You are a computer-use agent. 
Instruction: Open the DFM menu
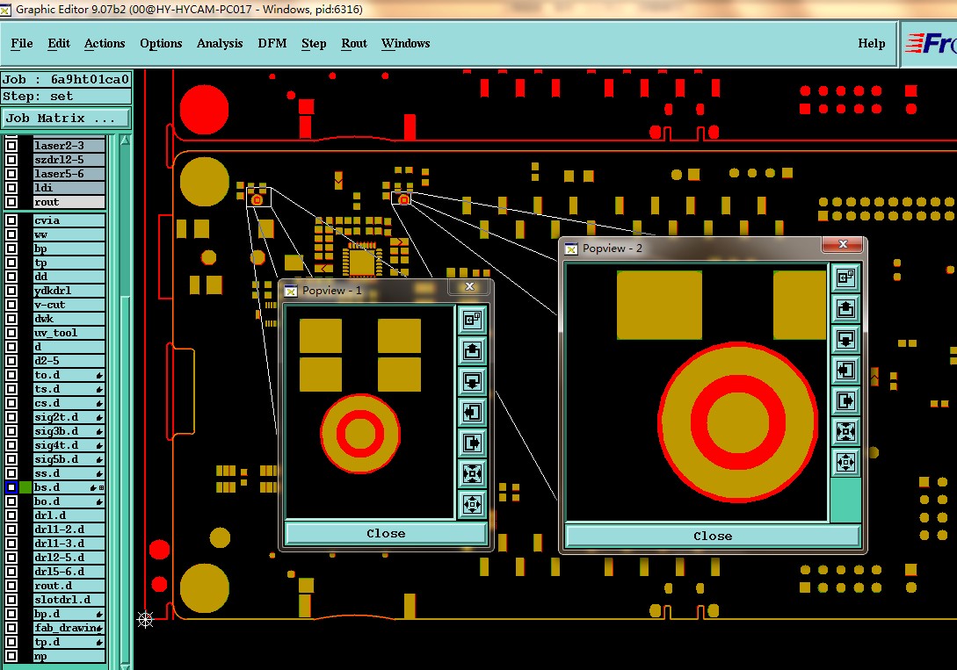pyautogui.click(x=272, y=43)
